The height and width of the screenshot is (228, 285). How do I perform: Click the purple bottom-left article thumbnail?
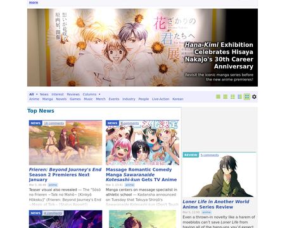(65, 219)
